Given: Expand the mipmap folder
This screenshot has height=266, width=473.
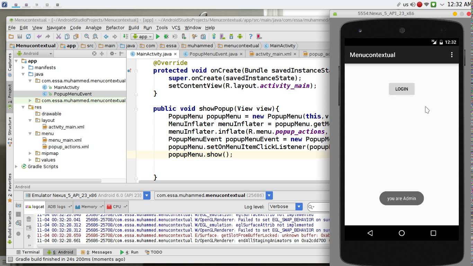Looking at the screenshot, I should 30,153.
